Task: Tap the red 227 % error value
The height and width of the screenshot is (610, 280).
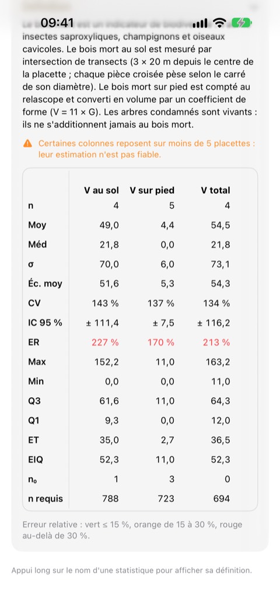Action: (x=105, y=342)
